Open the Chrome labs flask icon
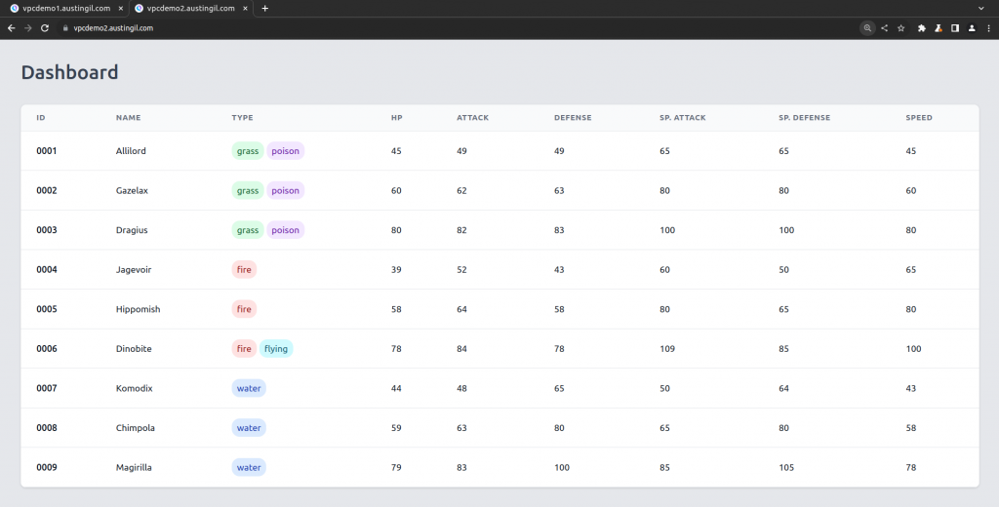 [x=939, y=28]
